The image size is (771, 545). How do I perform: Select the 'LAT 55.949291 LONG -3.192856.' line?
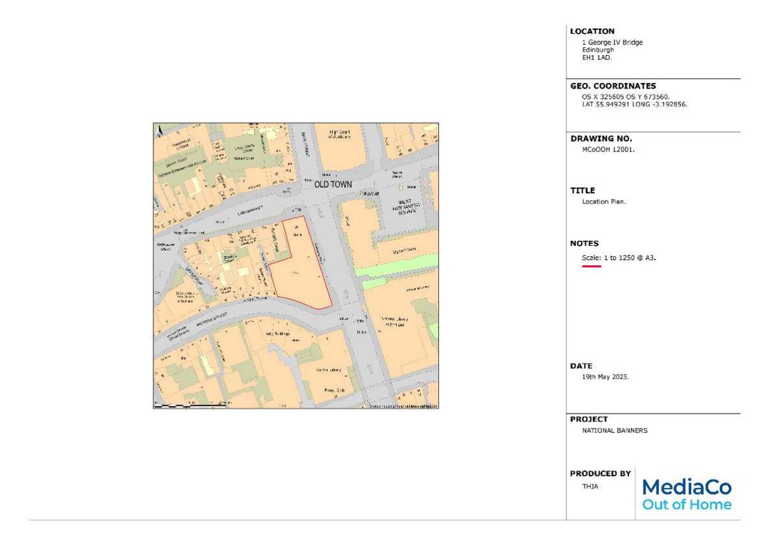click(x=634, y=104)
